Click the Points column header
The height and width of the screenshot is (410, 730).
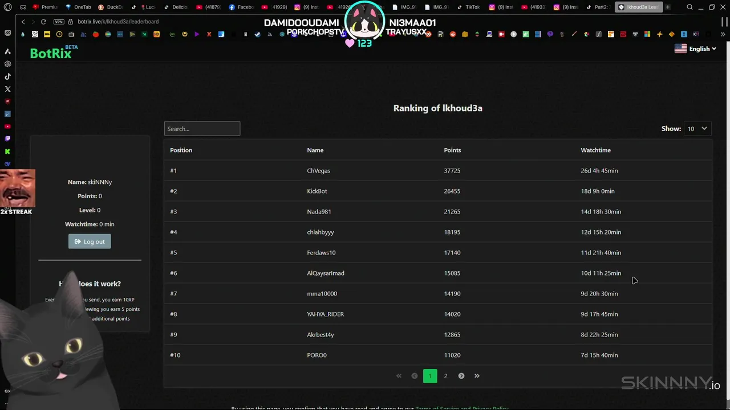point(452,150)
